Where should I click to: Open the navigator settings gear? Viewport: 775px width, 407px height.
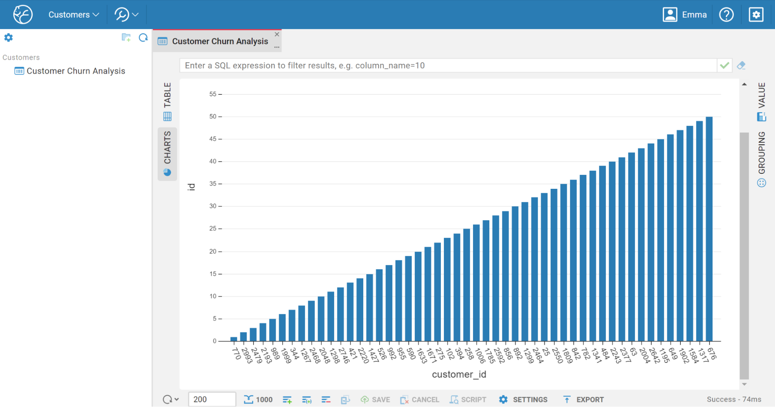point(8,37)
